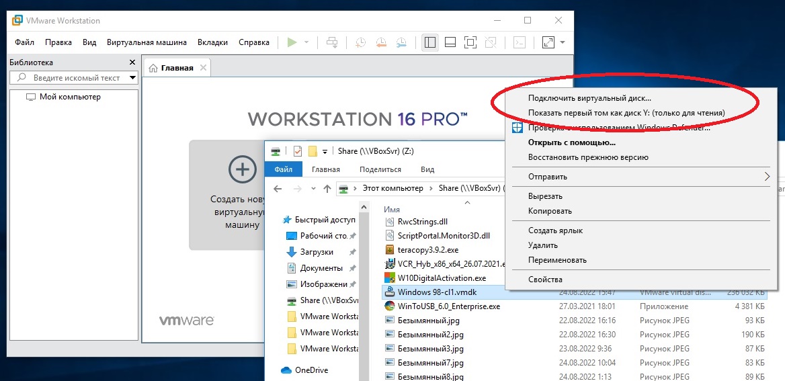The width and height of the screenshot is (785, 381).
Task: Open the Файл menu in VMware Workstation
Action: coord(24,42)
